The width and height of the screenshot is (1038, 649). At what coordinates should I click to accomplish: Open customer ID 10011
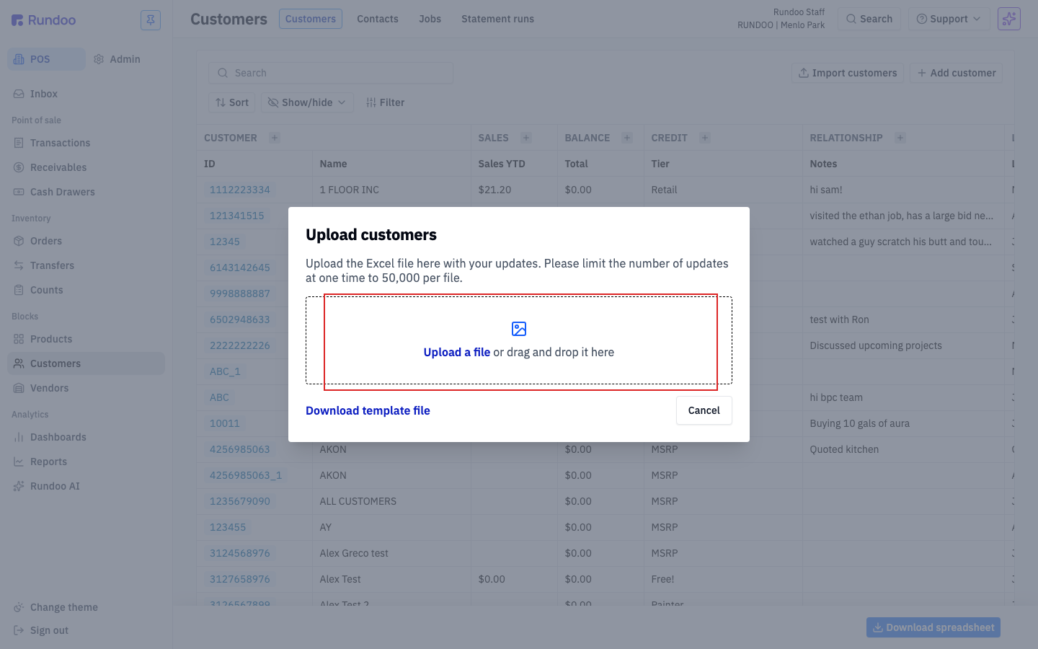(x=225, y=423)
